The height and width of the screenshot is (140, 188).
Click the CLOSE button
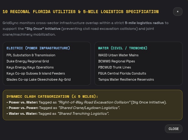174,129
